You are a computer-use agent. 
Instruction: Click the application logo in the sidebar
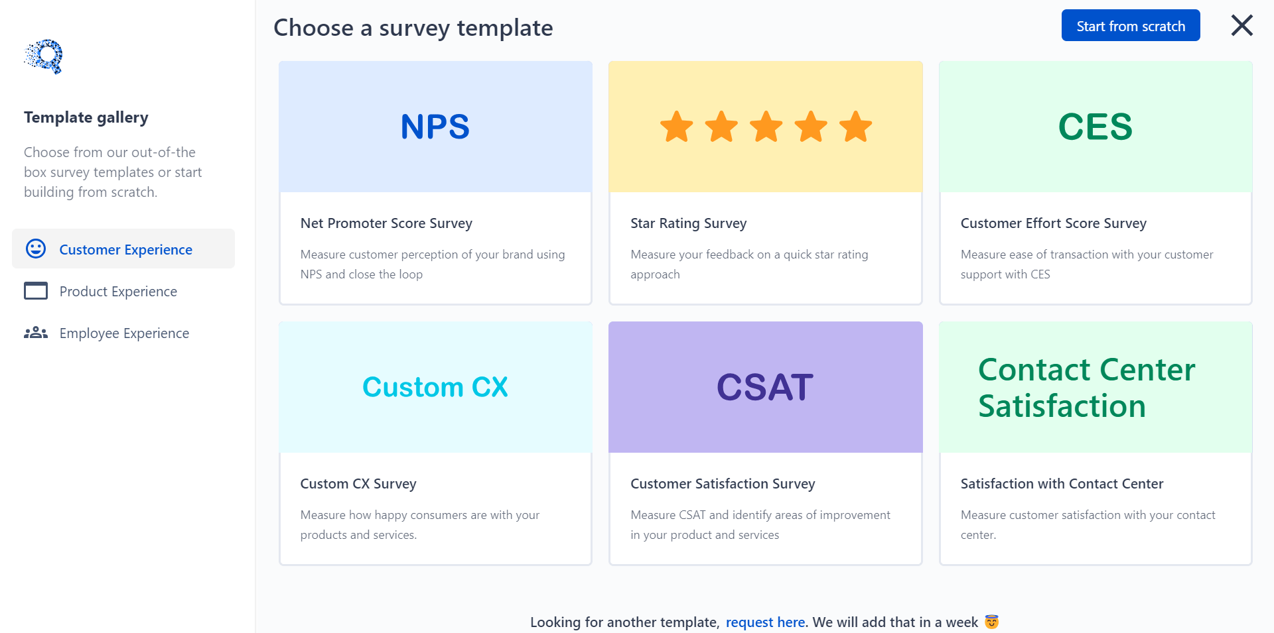tap(42, 57)
